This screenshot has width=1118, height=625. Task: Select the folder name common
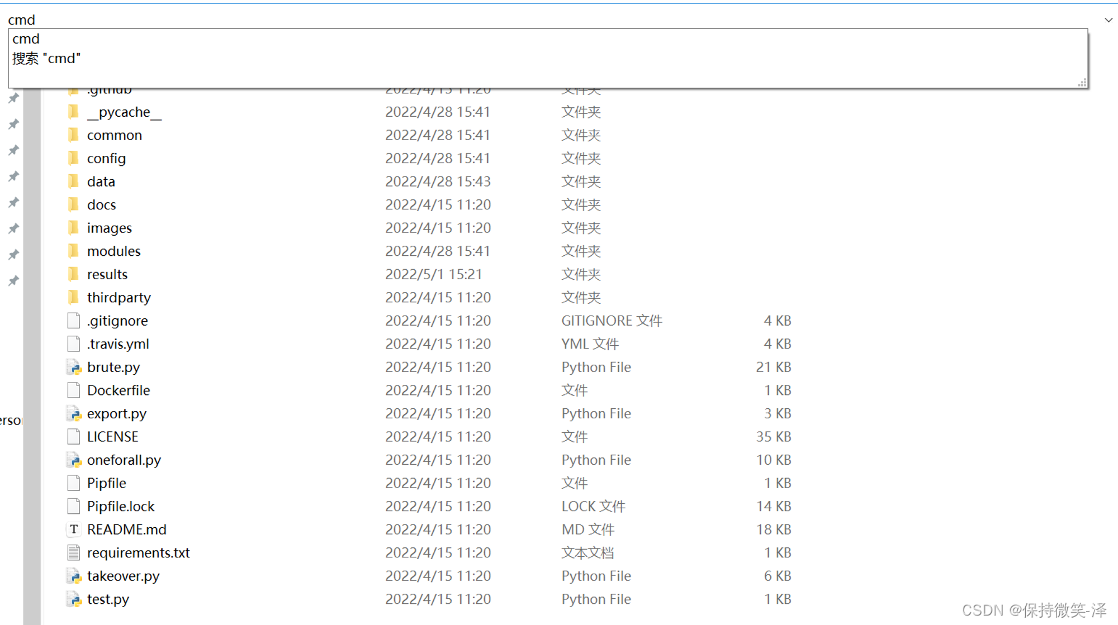(115, 135)
